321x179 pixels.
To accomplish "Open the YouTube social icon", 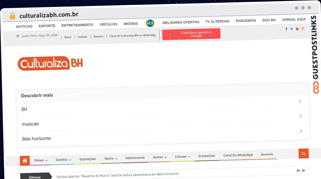I will 297,29.
